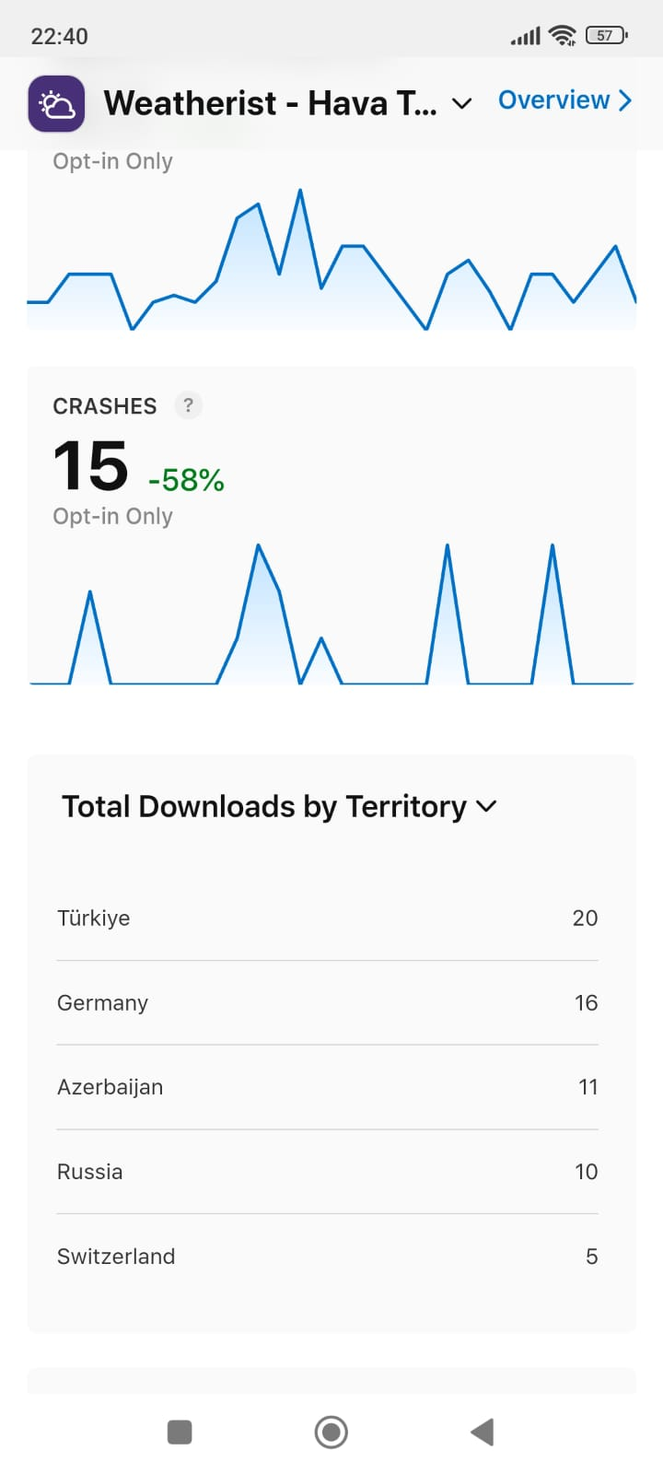
Task: Open Azerbaijan downloads row
Action: click(327, 1087)
